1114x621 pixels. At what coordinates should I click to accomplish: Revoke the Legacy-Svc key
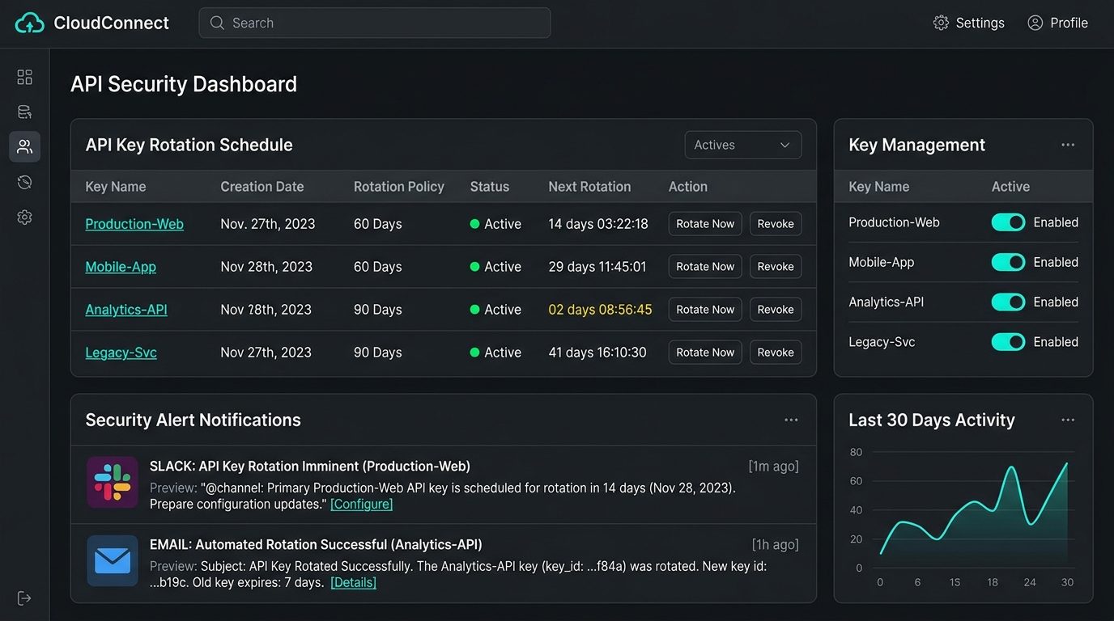[x=776, y=353]
